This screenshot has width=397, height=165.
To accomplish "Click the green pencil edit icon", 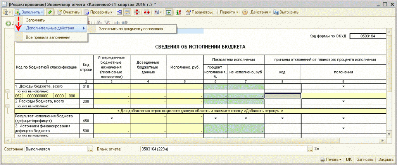I will click(x=50, y=12).
